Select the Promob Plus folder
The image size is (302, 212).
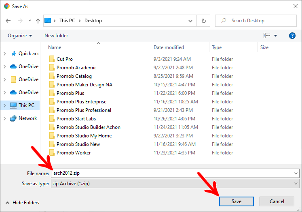70,93
